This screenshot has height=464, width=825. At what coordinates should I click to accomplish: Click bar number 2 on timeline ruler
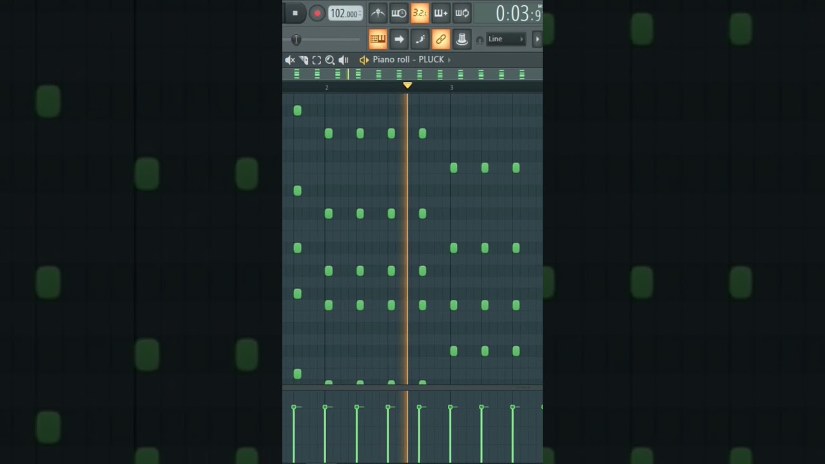(327, 88)
